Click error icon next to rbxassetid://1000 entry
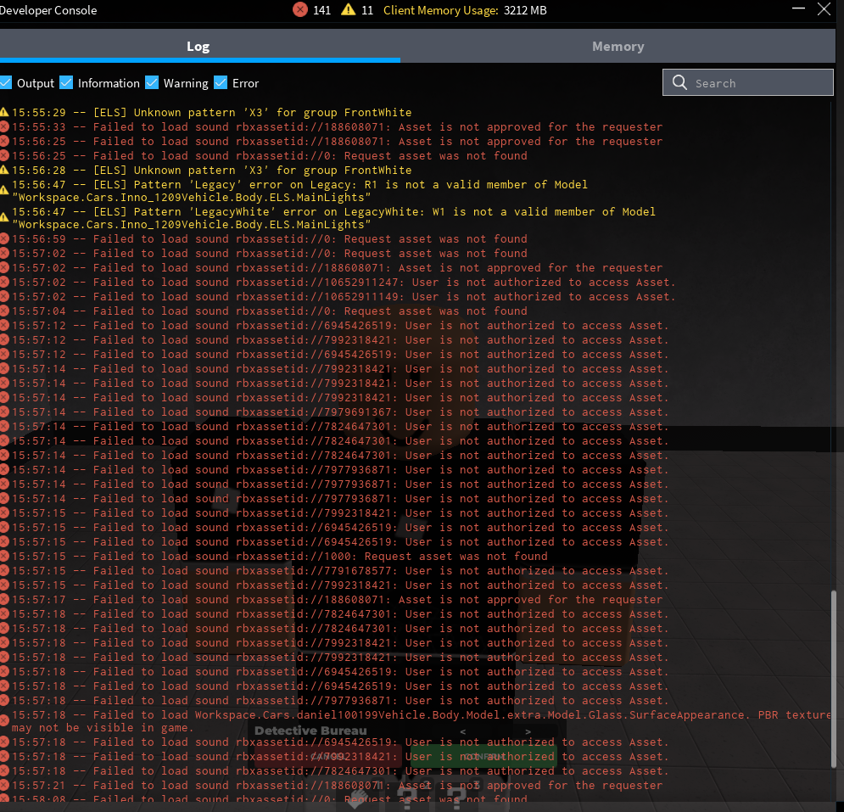 click(x=4, y=557)
